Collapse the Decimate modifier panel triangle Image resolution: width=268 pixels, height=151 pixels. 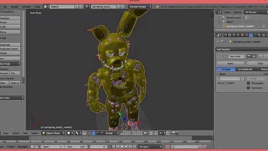coord(219,56)
